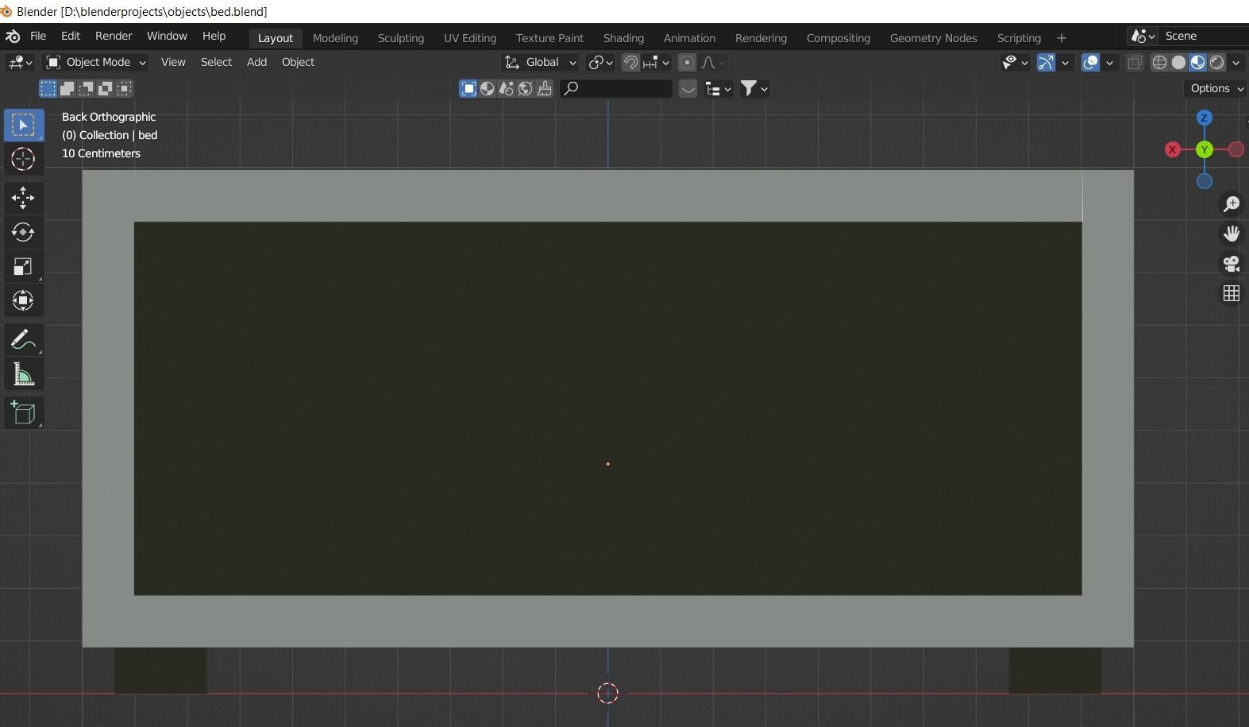Select the Rotate tool
The width and height of the screenshot is (1249, 727).
point(23,232)
